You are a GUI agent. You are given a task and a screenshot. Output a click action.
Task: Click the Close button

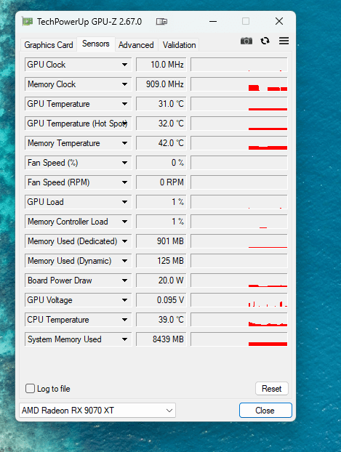click(x=265, y=410)
